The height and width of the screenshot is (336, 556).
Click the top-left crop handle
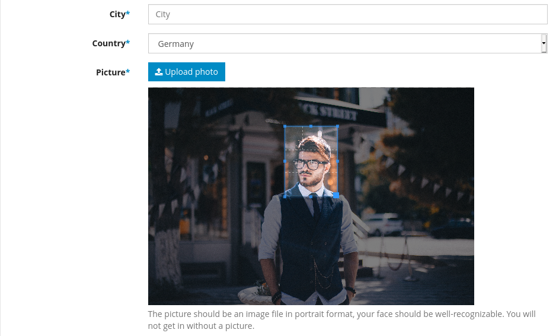coord(285,126)
